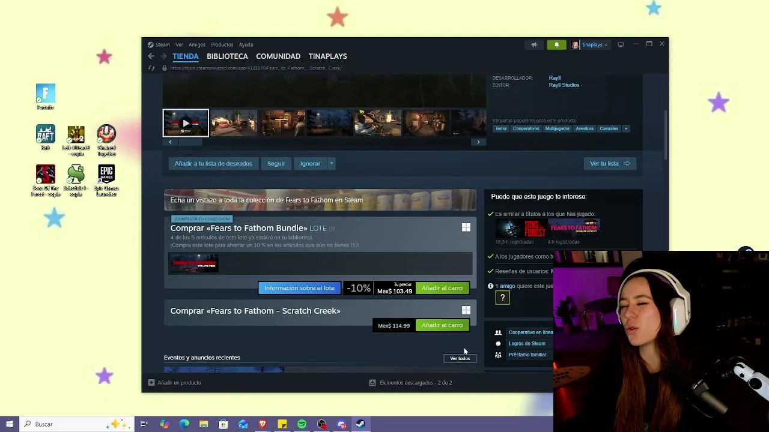The width and height of the screenshot is (769, 432).
Task: Open the Steam menu
Action: tap(163, 44)
